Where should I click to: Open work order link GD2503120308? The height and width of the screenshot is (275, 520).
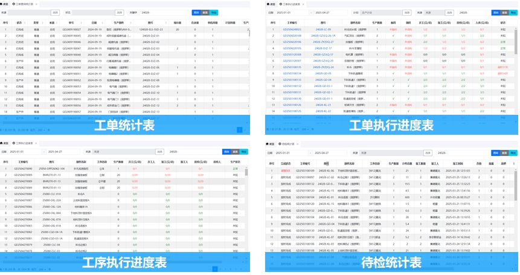pyautogui.click(x=292, y=55)
